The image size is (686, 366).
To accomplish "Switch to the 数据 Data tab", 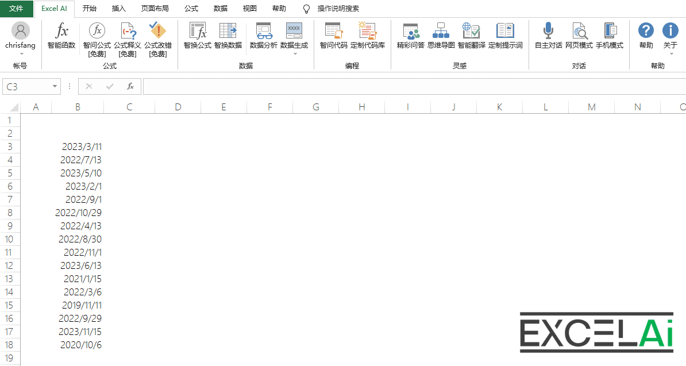I will 221,8.
